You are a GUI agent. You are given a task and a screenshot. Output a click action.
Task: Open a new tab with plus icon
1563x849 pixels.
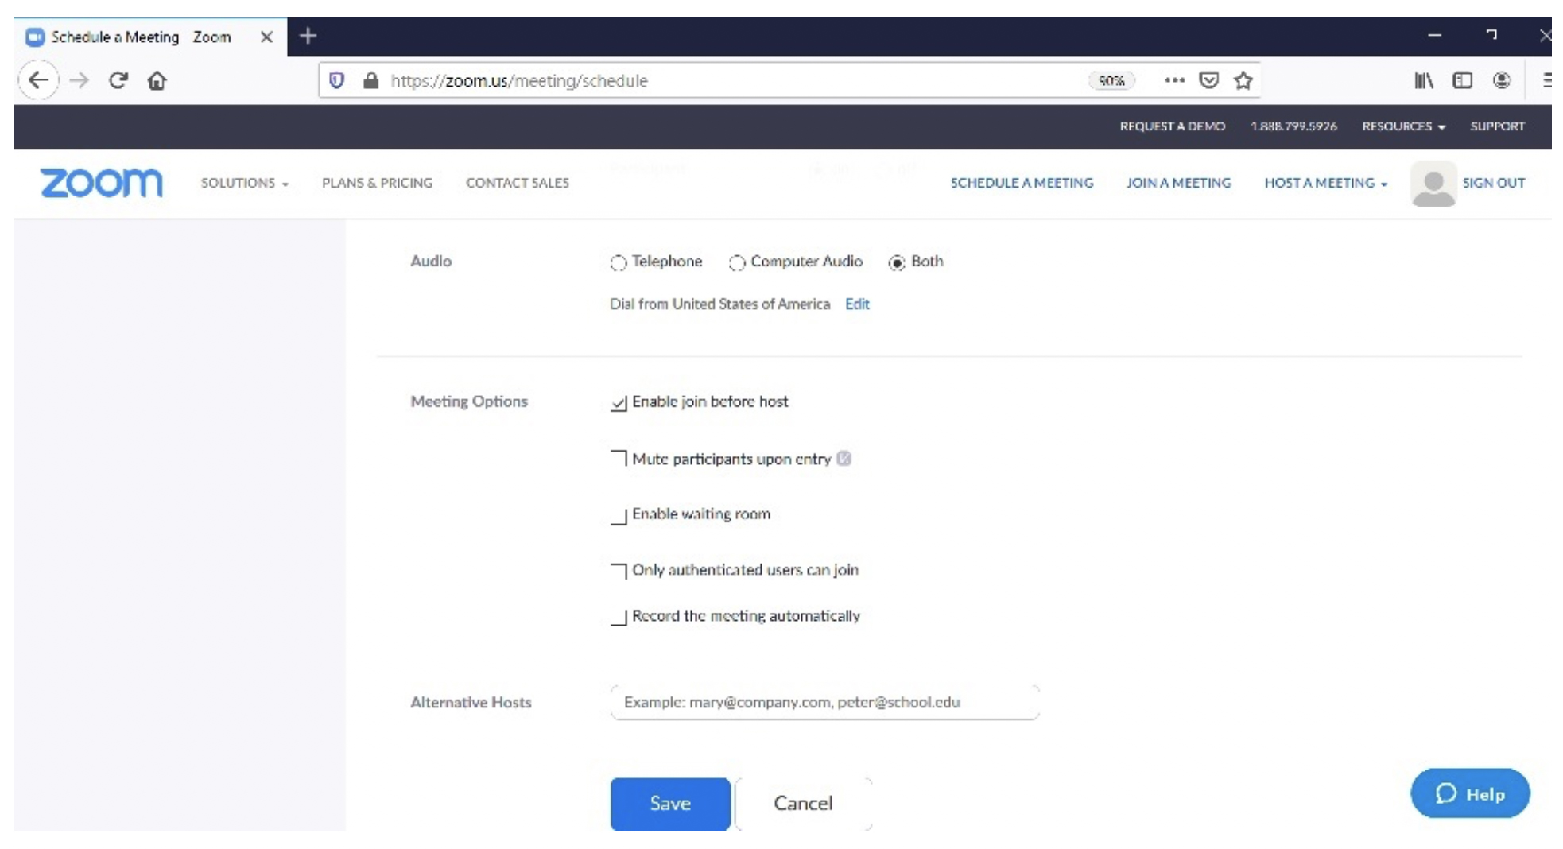coord(308,36)
